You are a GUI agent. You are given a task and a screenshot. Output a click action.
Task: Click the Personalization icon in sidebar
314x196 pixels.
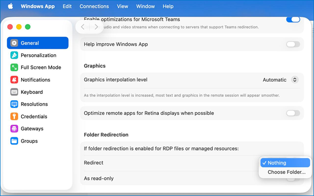coord(14,55)
